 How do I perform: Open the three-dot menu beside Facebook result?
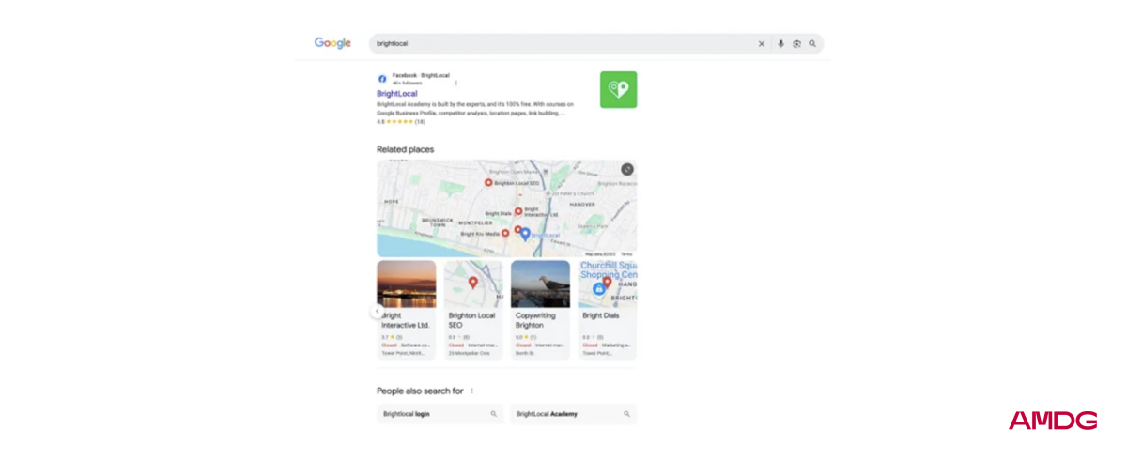pos(456,83)
